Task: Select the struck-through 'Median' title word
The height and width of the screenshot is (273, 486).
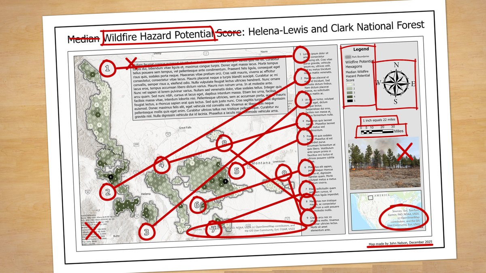Action: tap(84, 39)
